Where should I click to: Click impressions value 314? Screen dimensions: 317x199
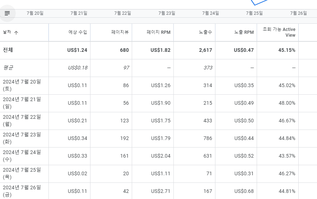pos(208,85)
